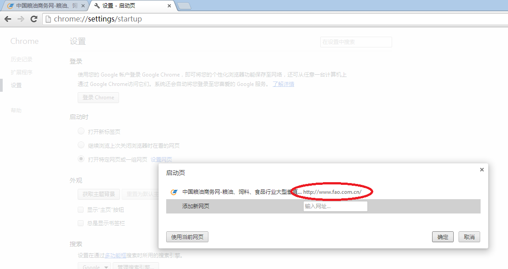This screenshot has width=508, height=269.
Task: Close the startup pages dialog with X
Action: (x=482, y=170)
